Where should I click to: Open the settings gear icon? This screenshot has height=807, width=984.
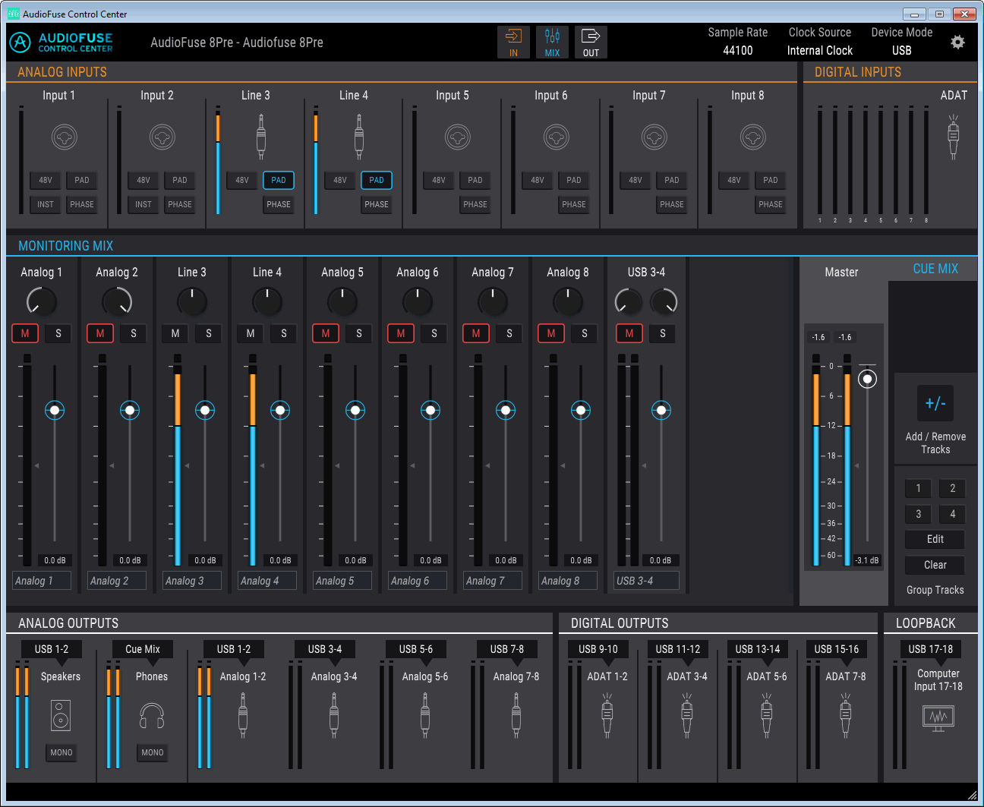point(957,43)
